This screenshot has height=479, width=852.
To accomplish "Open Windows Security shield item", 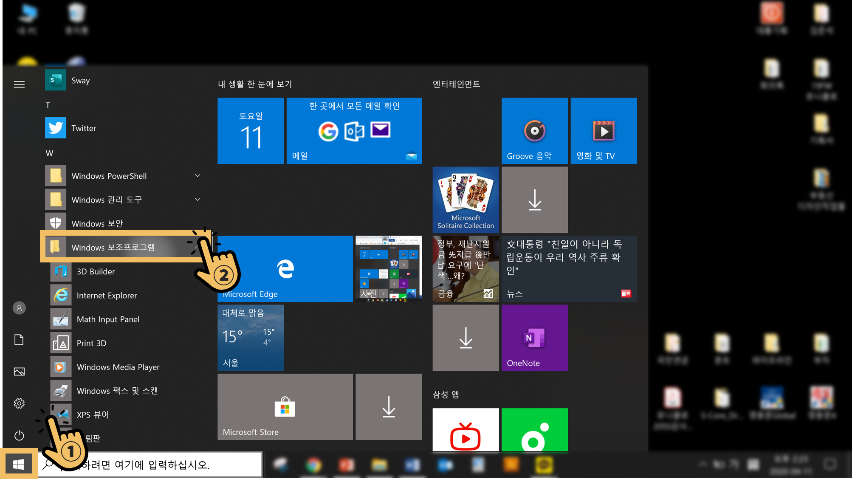I will pos(97,223).
